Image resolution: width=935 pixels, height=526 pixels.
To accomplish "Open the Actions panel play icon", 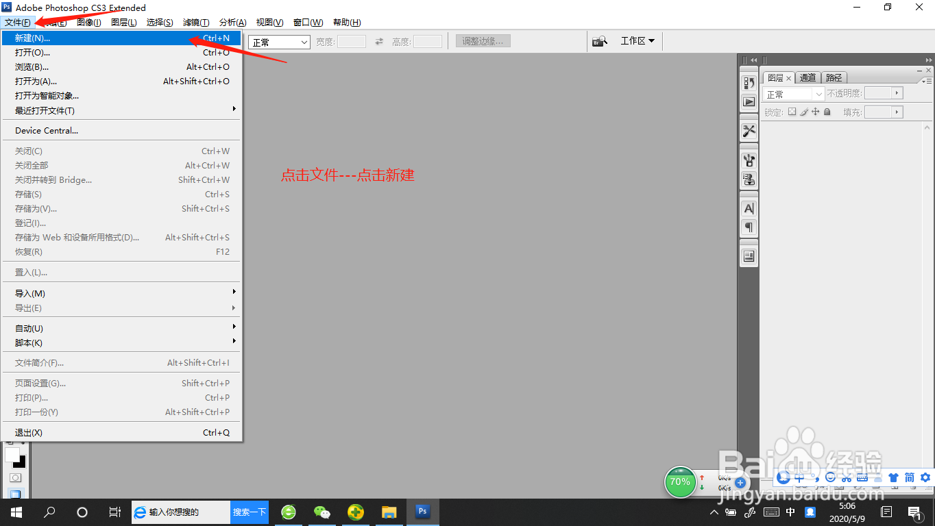I will coord(749,101).
